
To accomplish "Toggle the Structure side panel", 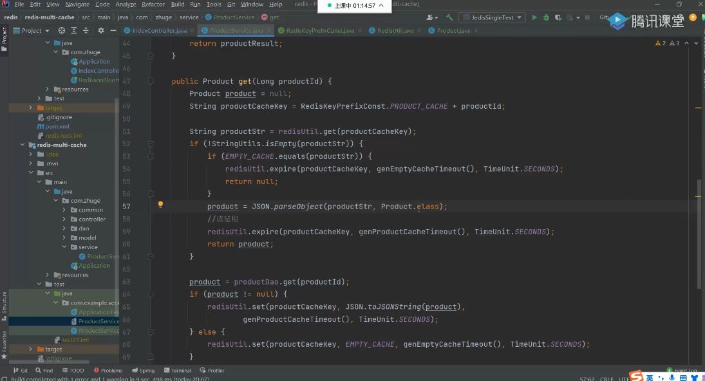I will [x=4, y=302].
